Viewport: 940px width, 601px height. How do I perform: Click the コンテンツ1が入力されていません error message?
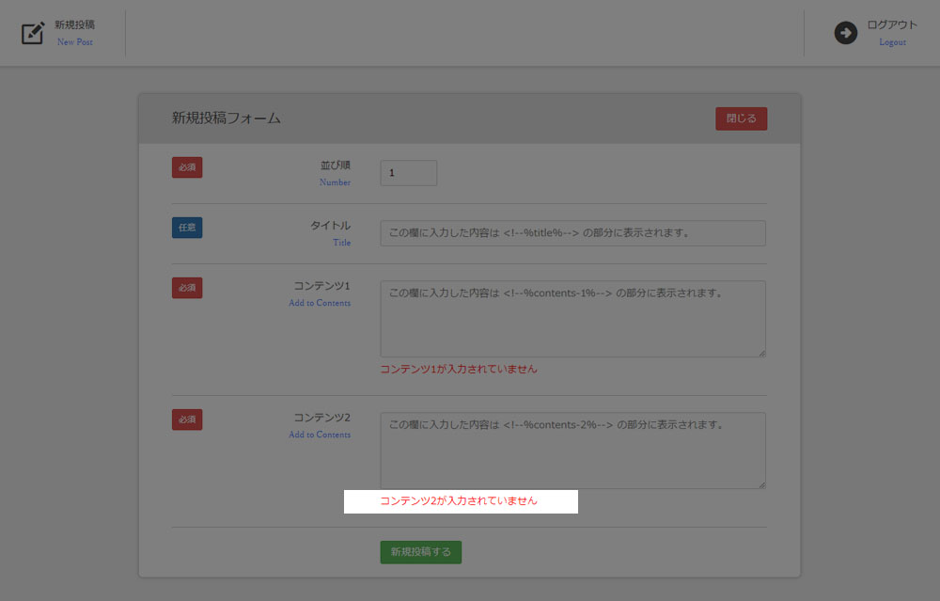click(x=459, y=369)
